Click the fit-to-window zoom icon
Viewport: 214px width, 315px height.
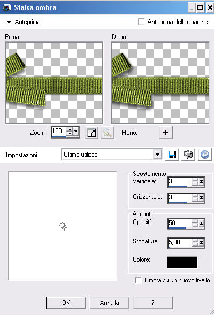click(x=91, y=133)
